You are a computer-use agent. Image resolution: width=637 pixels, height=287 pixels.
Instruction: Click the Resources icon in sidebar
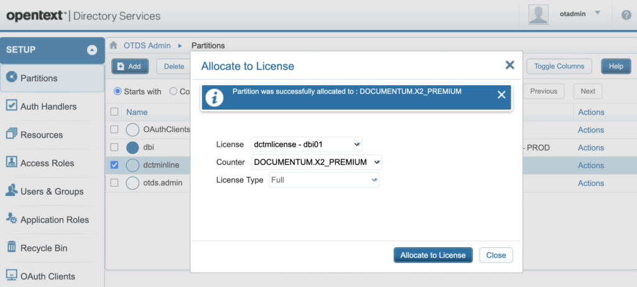[x=11, y=134]
